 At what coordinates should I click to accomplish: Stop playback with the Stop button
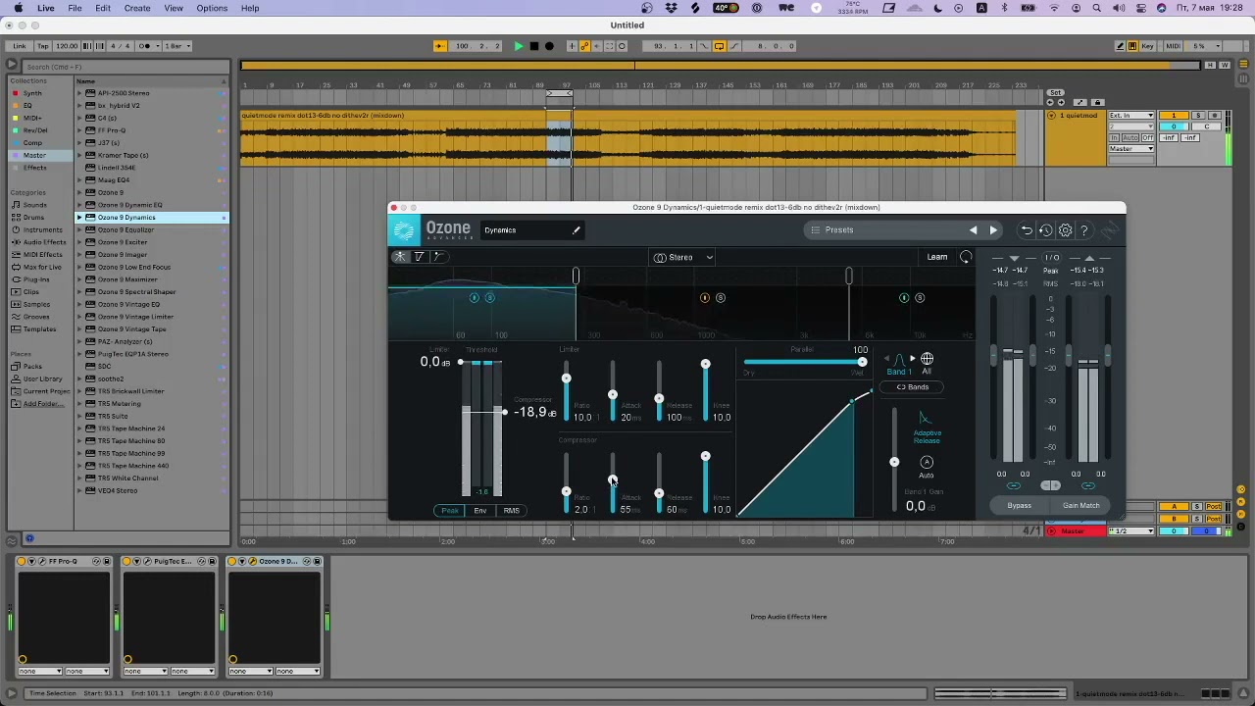533,46
